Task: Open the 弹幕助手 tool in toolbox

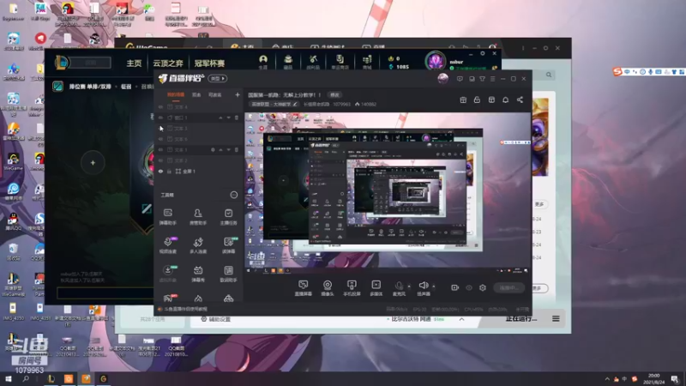Action: point(167,216)
